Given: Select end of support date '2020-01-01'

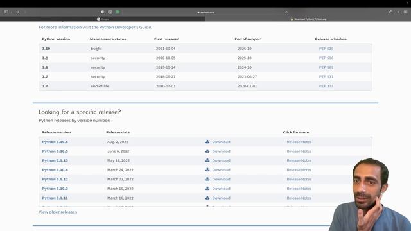Looking at the screenshot, I should 247,86.
